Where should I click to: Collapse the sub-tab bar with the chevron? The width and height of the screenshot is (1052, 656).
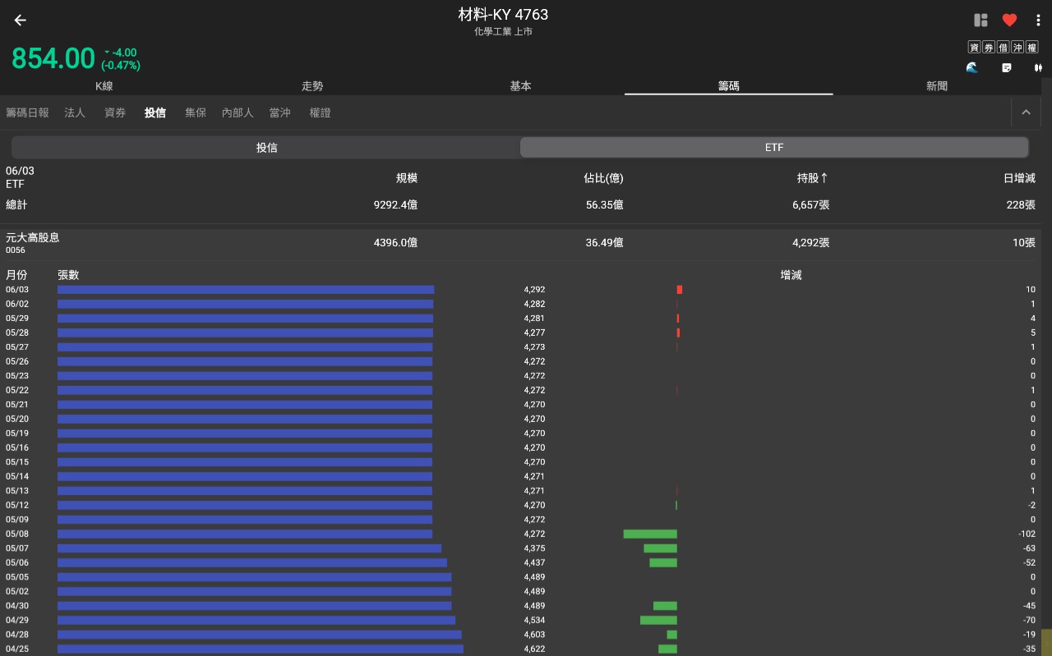[1026, 112]
